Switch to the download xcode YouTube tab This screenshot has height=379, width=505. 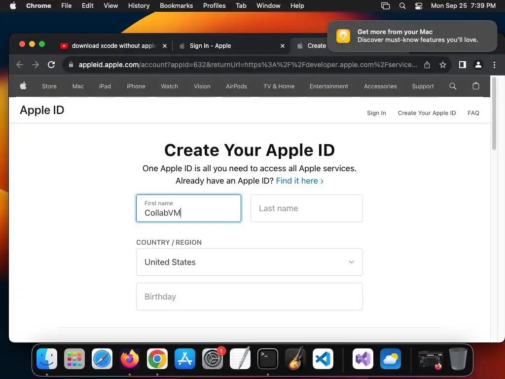(x=113, y=46)
